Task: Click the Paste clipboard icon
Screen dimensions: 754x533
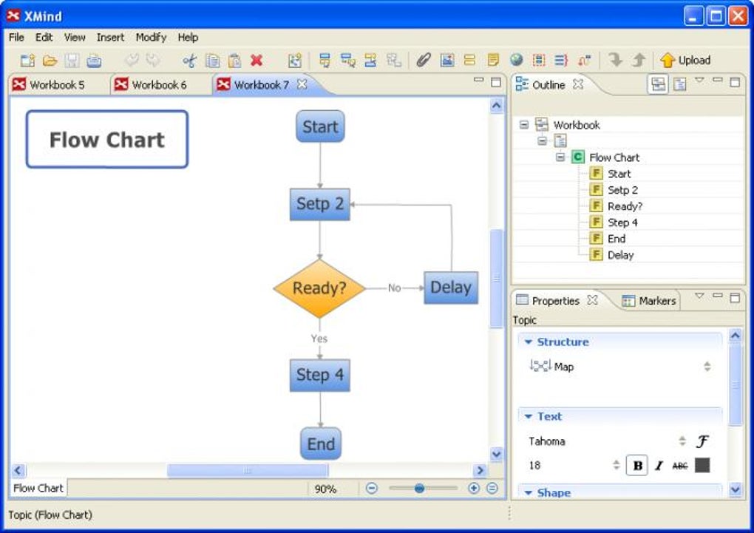Action: pyautogui.click(x=234, y=60)
